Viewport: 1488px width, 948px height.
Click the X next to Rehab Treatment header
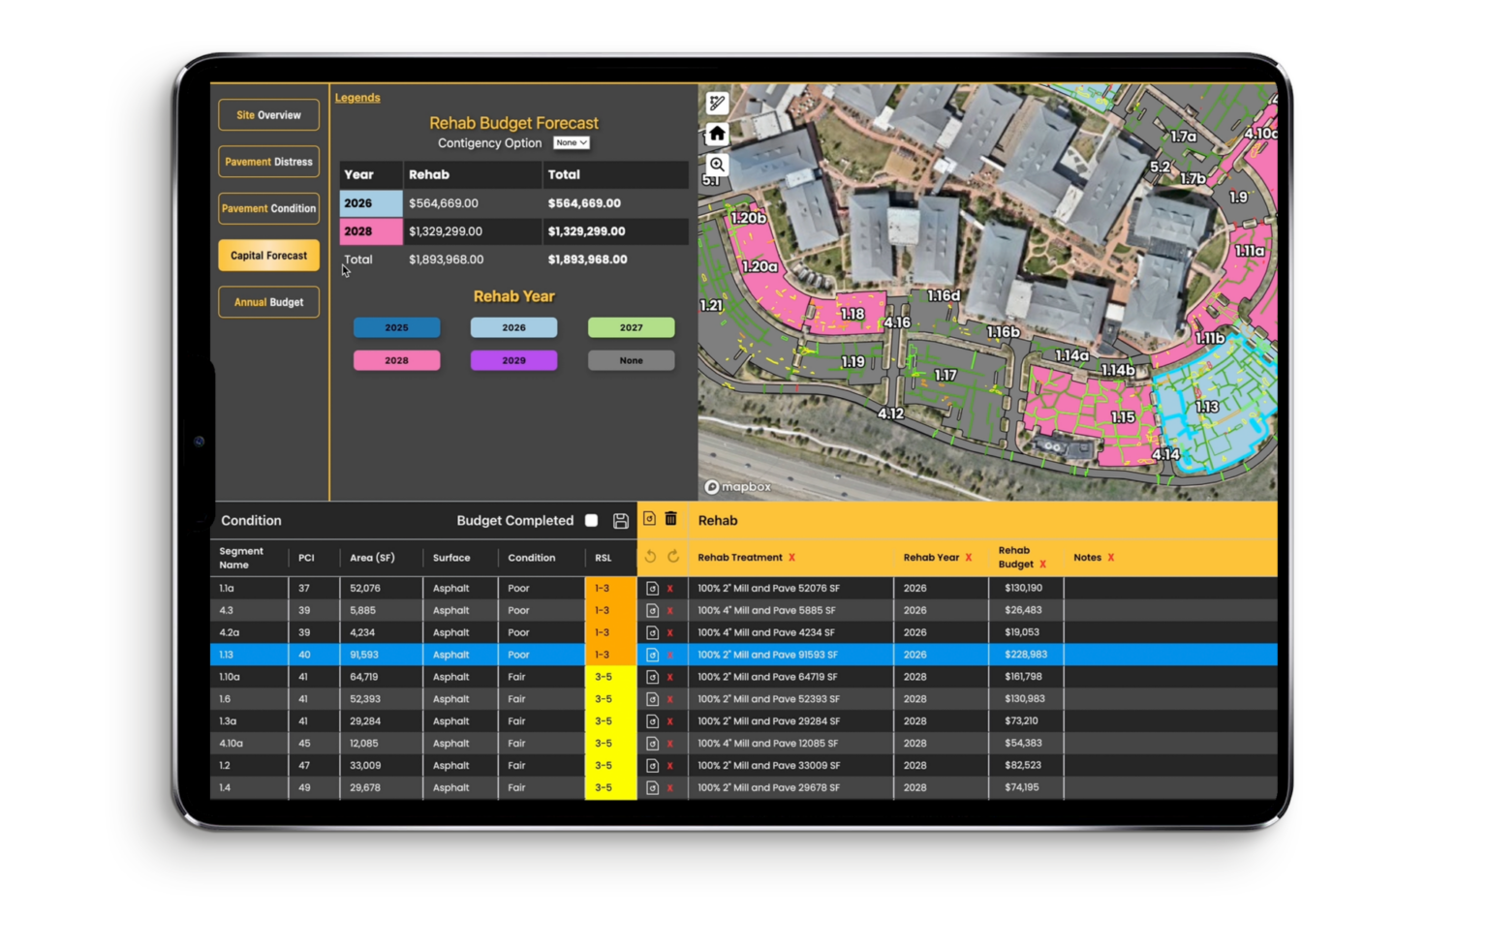tap(792, 558)
